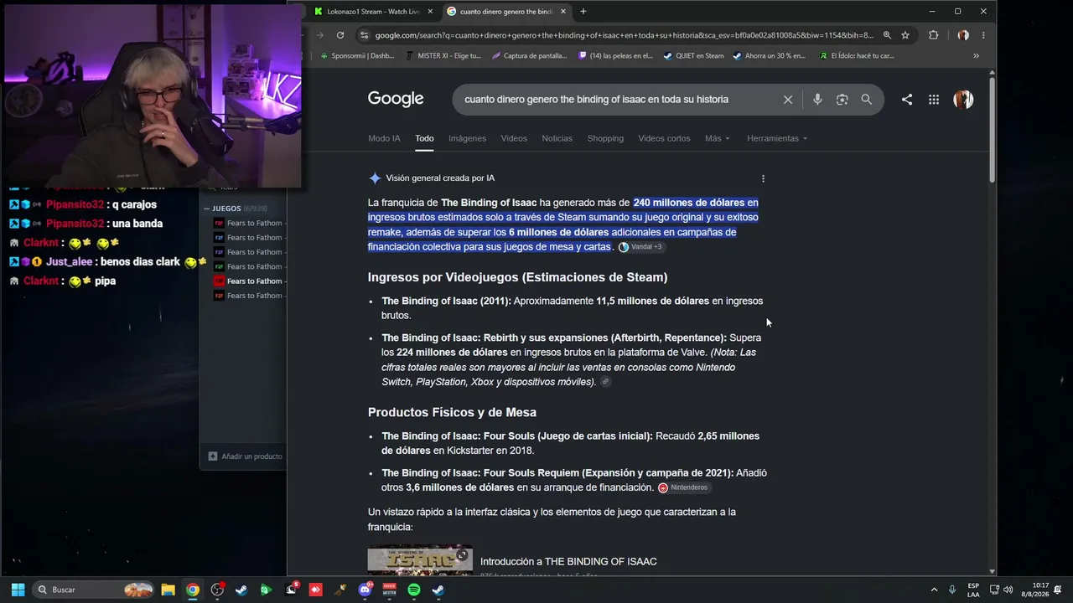The height and width of the screenshot is (603, 1073).
Task: Select the Noticias results tab
Action: tap(557, 138)
